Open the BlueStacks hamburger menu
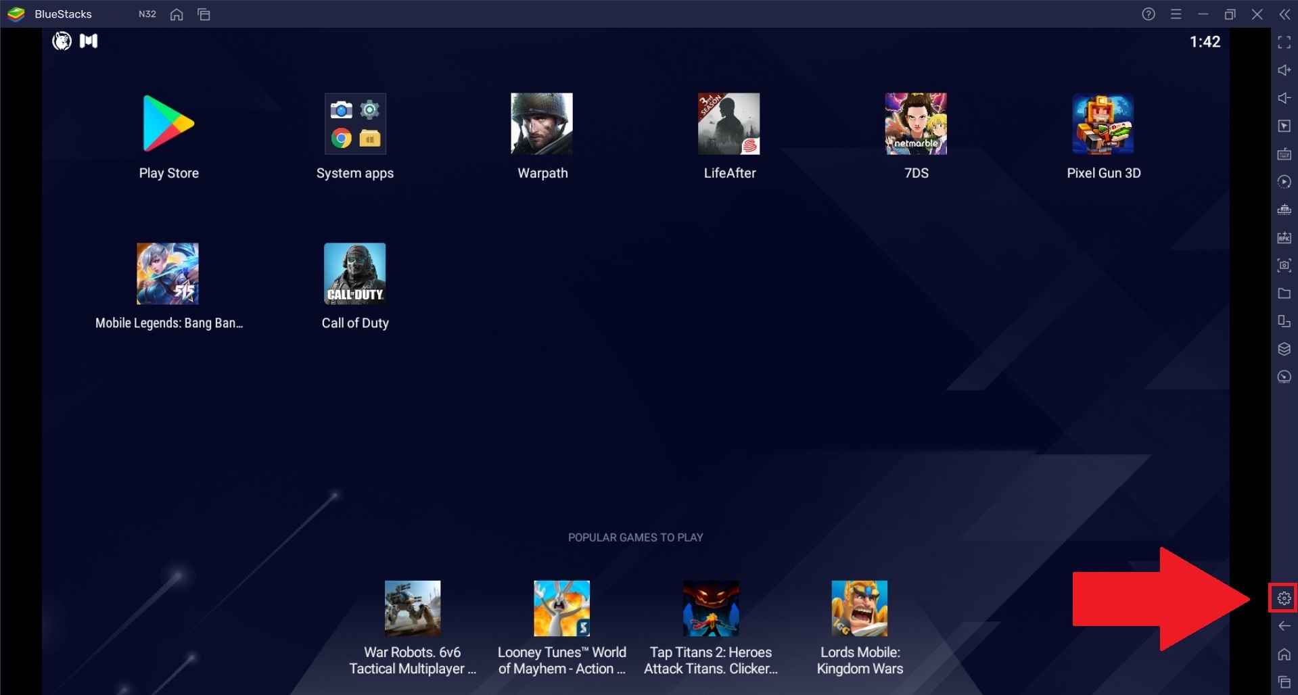This screenshot has width=1298, height=695. point(1176,14)
